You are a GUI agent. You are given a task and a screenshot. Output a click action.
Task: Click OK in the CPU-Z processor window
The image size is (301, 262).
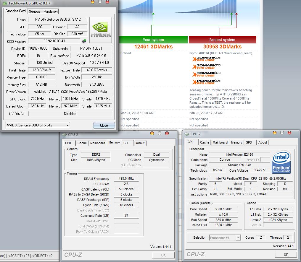pos(286,255)
